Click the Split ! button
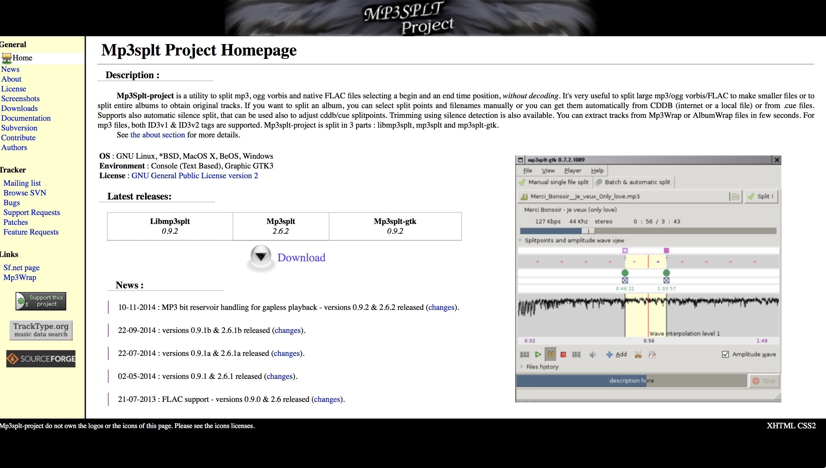Viewport: 826px width, 468px height. pyautogui.click(x=761, y=196)
